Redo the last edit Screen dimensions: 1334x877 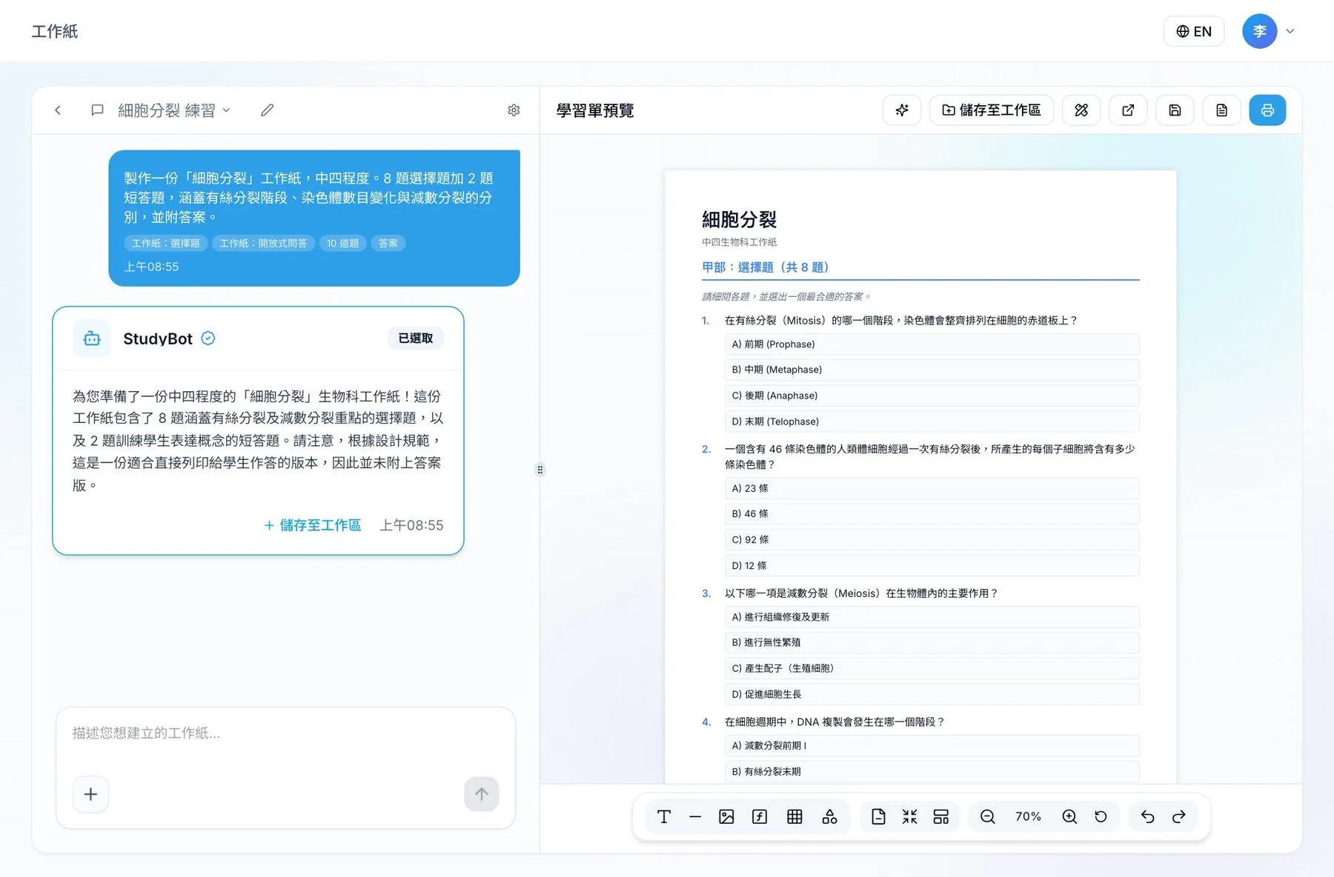coord(1179,816)
